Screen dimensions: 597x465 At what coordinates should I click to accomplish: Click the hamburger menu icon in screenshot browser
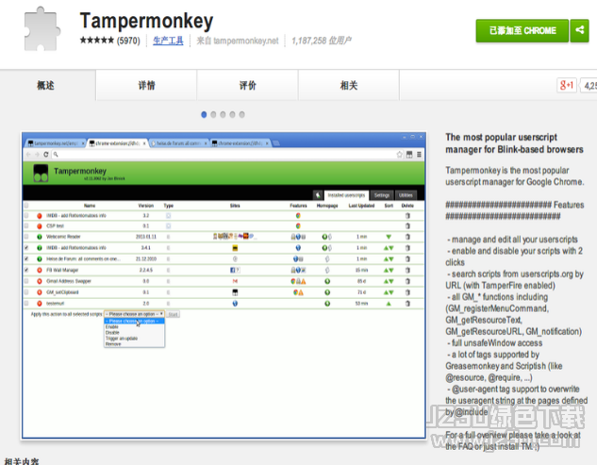(x=419, y=155)
